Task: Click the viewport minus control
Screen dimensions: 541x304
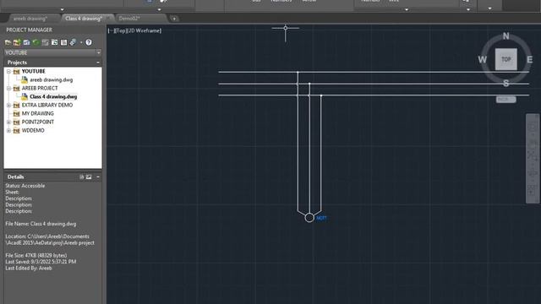Action: (110, 30)
